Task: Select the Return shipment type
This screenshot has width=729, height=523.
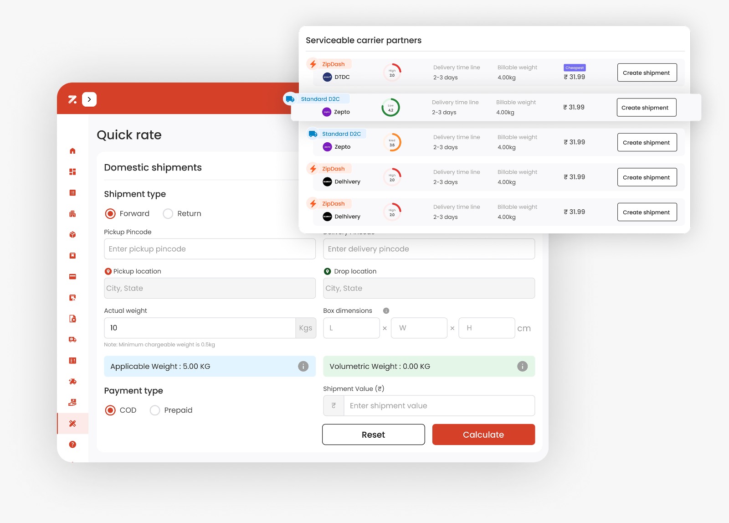Action: (168, 214)
